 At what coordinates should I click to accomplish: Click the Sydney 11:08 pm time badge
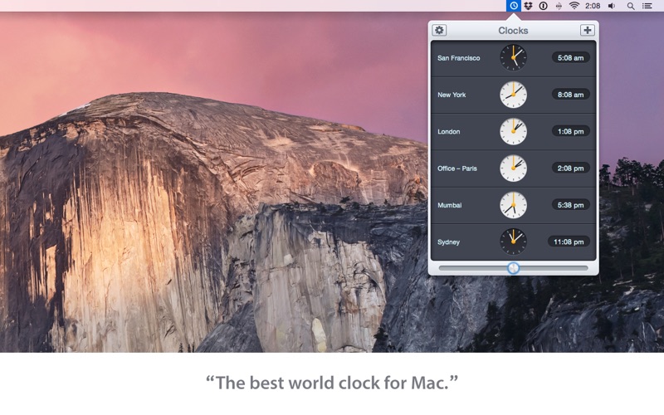pos(569,242)
